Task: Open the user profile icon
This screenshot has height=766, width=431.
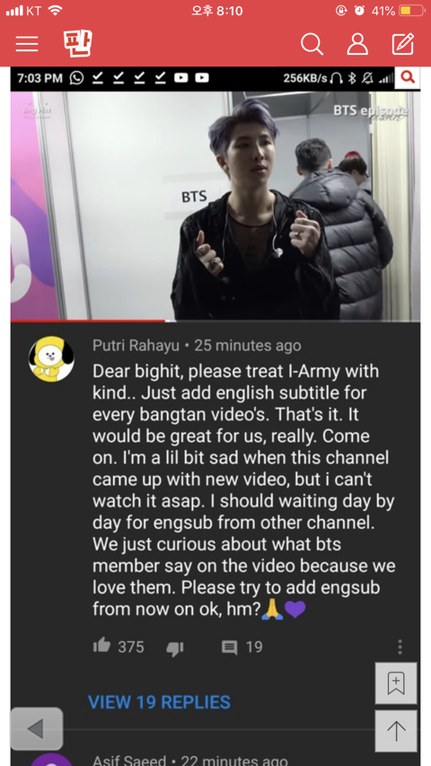Action: (357, 44)
